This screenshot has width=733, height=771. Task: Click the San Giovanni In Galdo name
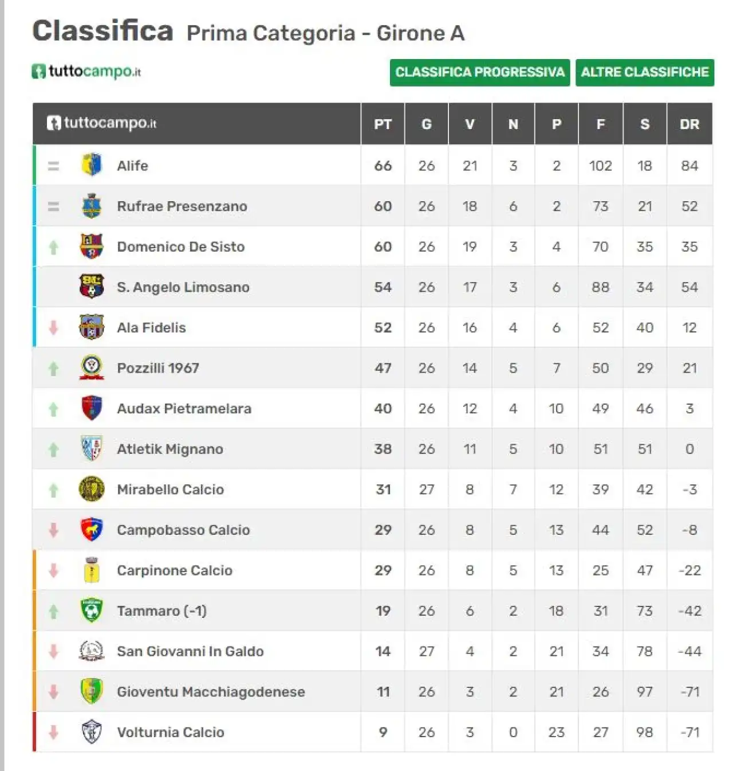(190, 651)
